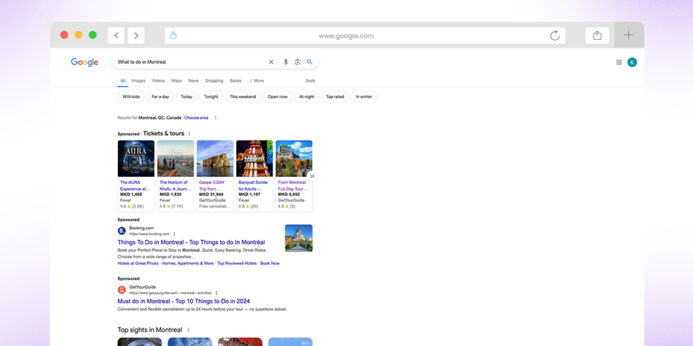
Task: Open Things To Do in Montreal Booking link
Action: coord(191,243)
